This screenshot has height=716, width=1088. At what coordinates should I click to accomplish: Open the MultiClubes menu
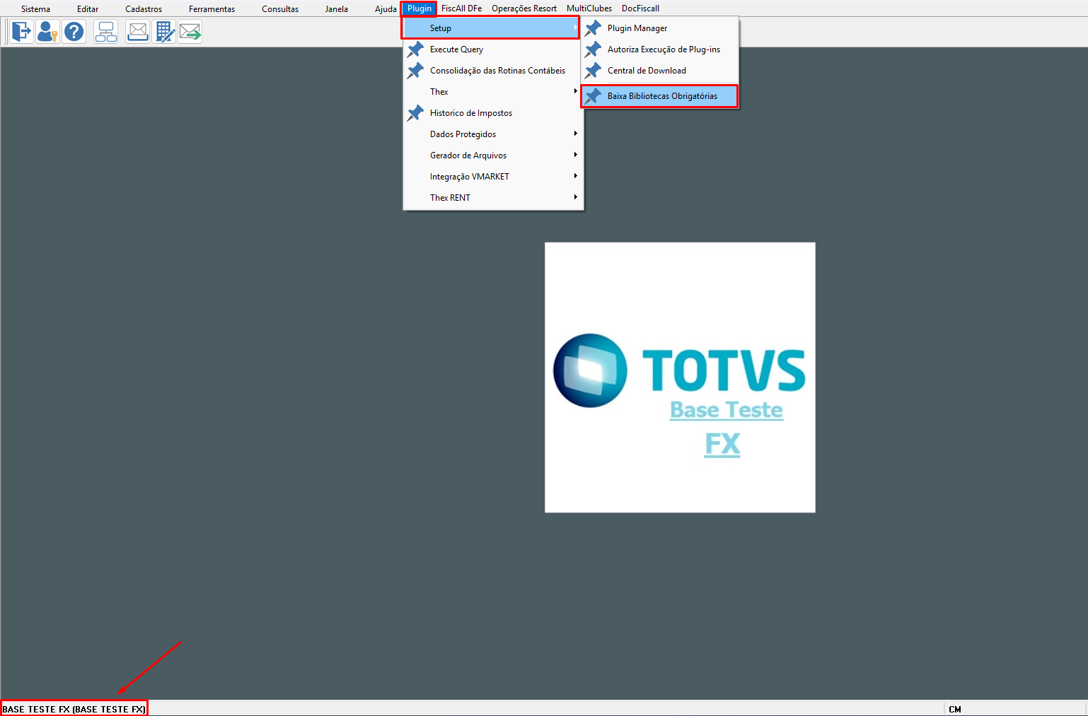[x=589, y=8]
